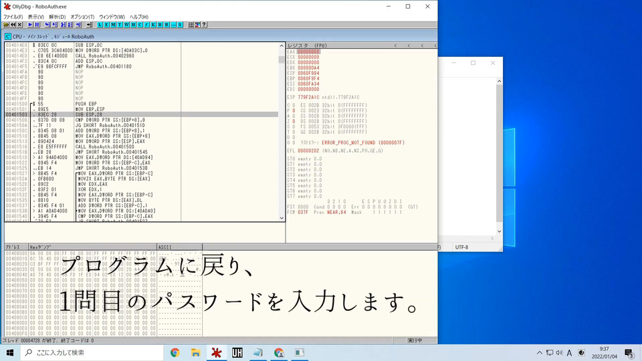Select the EIP register value 779F2A1C
Image resolution: width=642 pixels, height=361 pixels.
pyautogui.click(x=308, y=98)
